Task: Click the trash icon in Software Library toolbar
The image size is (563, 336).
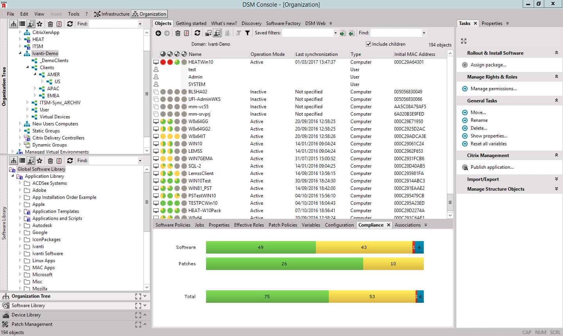Action: [50, 161]
